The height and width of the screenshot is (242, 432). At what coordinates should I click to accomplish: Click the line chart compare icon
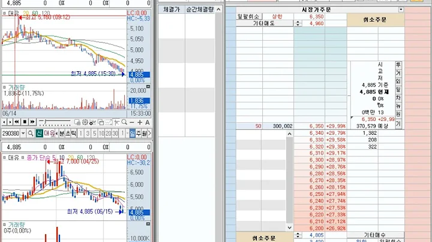(109, 122)
